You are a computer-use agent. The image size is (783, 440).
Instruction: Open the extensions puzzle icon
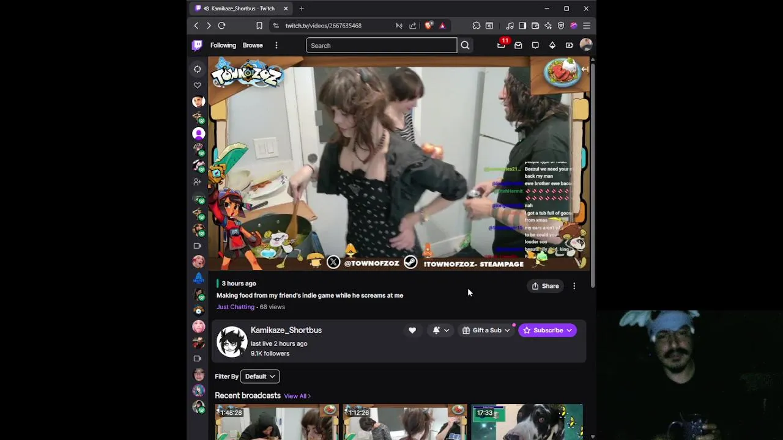coord(477,26)
